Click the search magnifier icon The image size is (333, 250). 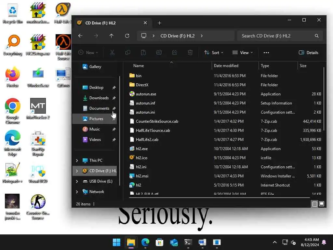coord(317,36)
